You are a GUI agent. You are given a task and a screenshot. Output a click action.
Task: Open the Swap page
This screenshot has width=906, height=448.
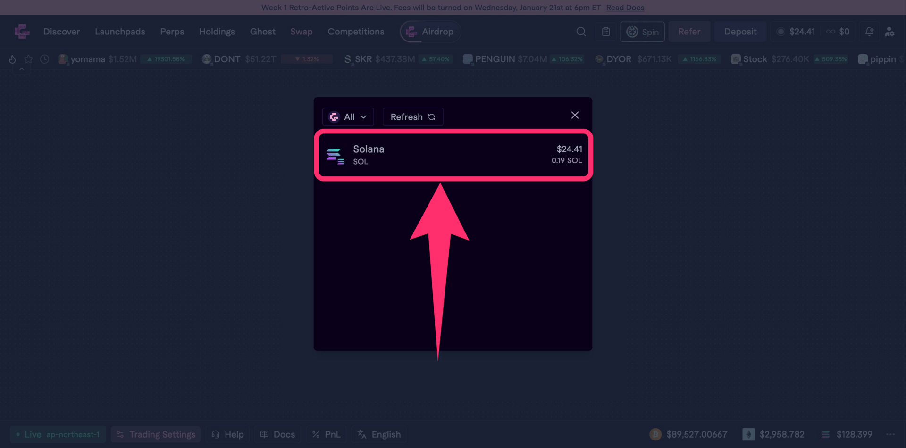(x=302, y=32)
